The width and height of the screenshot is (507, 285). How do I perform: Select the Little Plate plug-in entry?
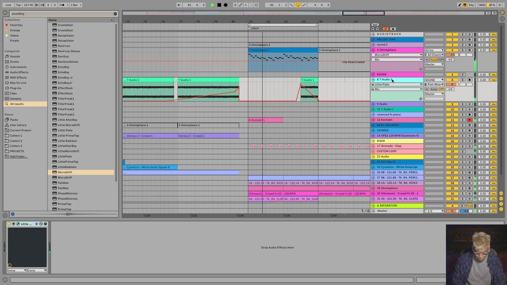coord(65,130)
